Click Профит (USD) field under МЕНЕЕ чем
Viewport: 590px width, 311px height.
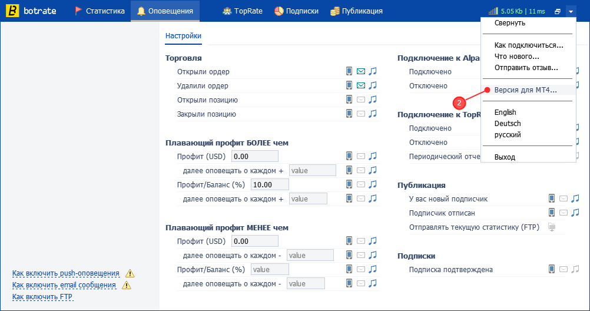[x=255, y=241]
